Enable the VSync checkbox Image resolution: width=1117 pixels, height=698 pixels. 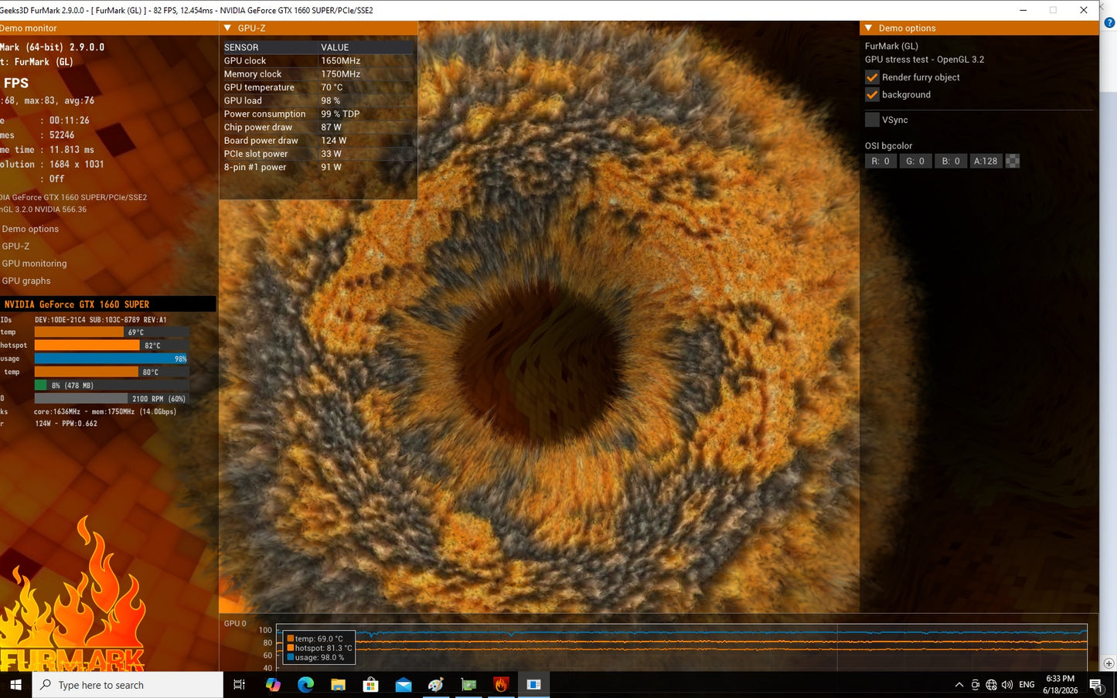(872, 120)
